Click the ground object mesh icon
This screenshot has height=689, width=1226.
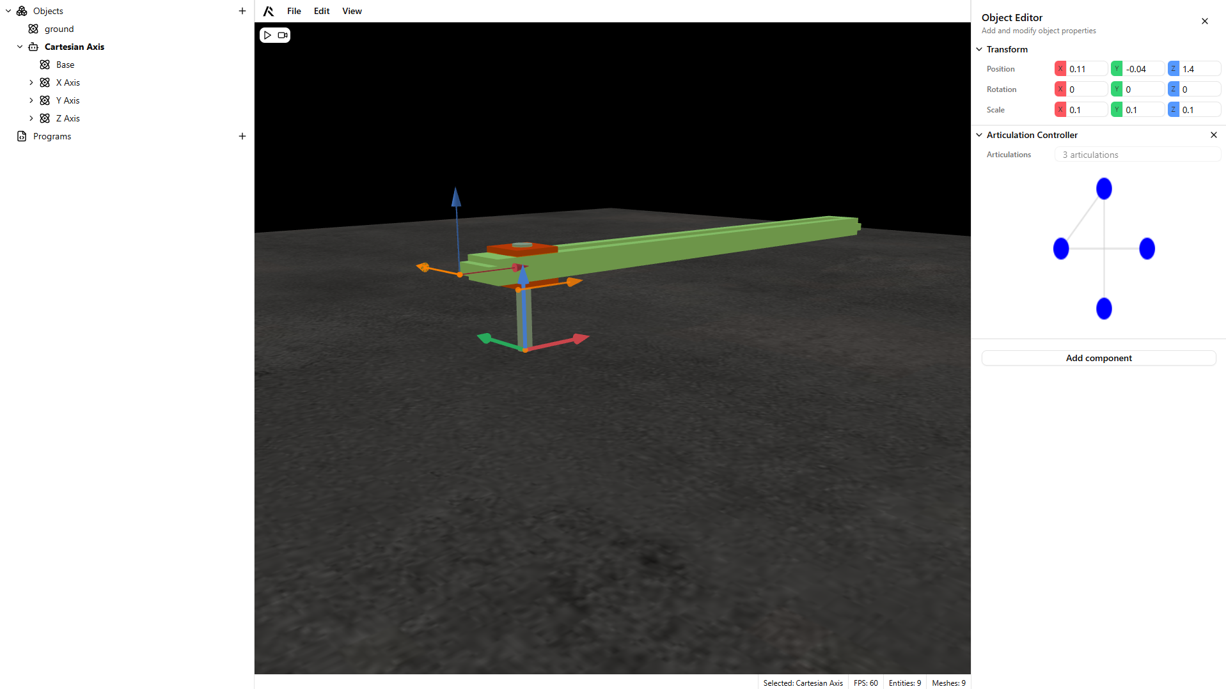33,29
